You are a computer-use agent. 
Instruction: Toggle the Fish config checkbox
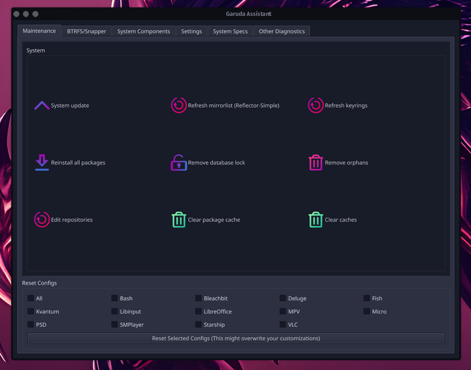pyautogui.click(x=367, y=298)
